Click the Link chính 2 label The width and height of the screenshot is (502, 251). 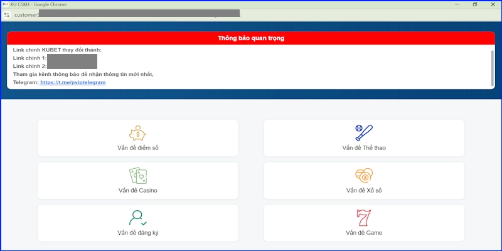29,66
